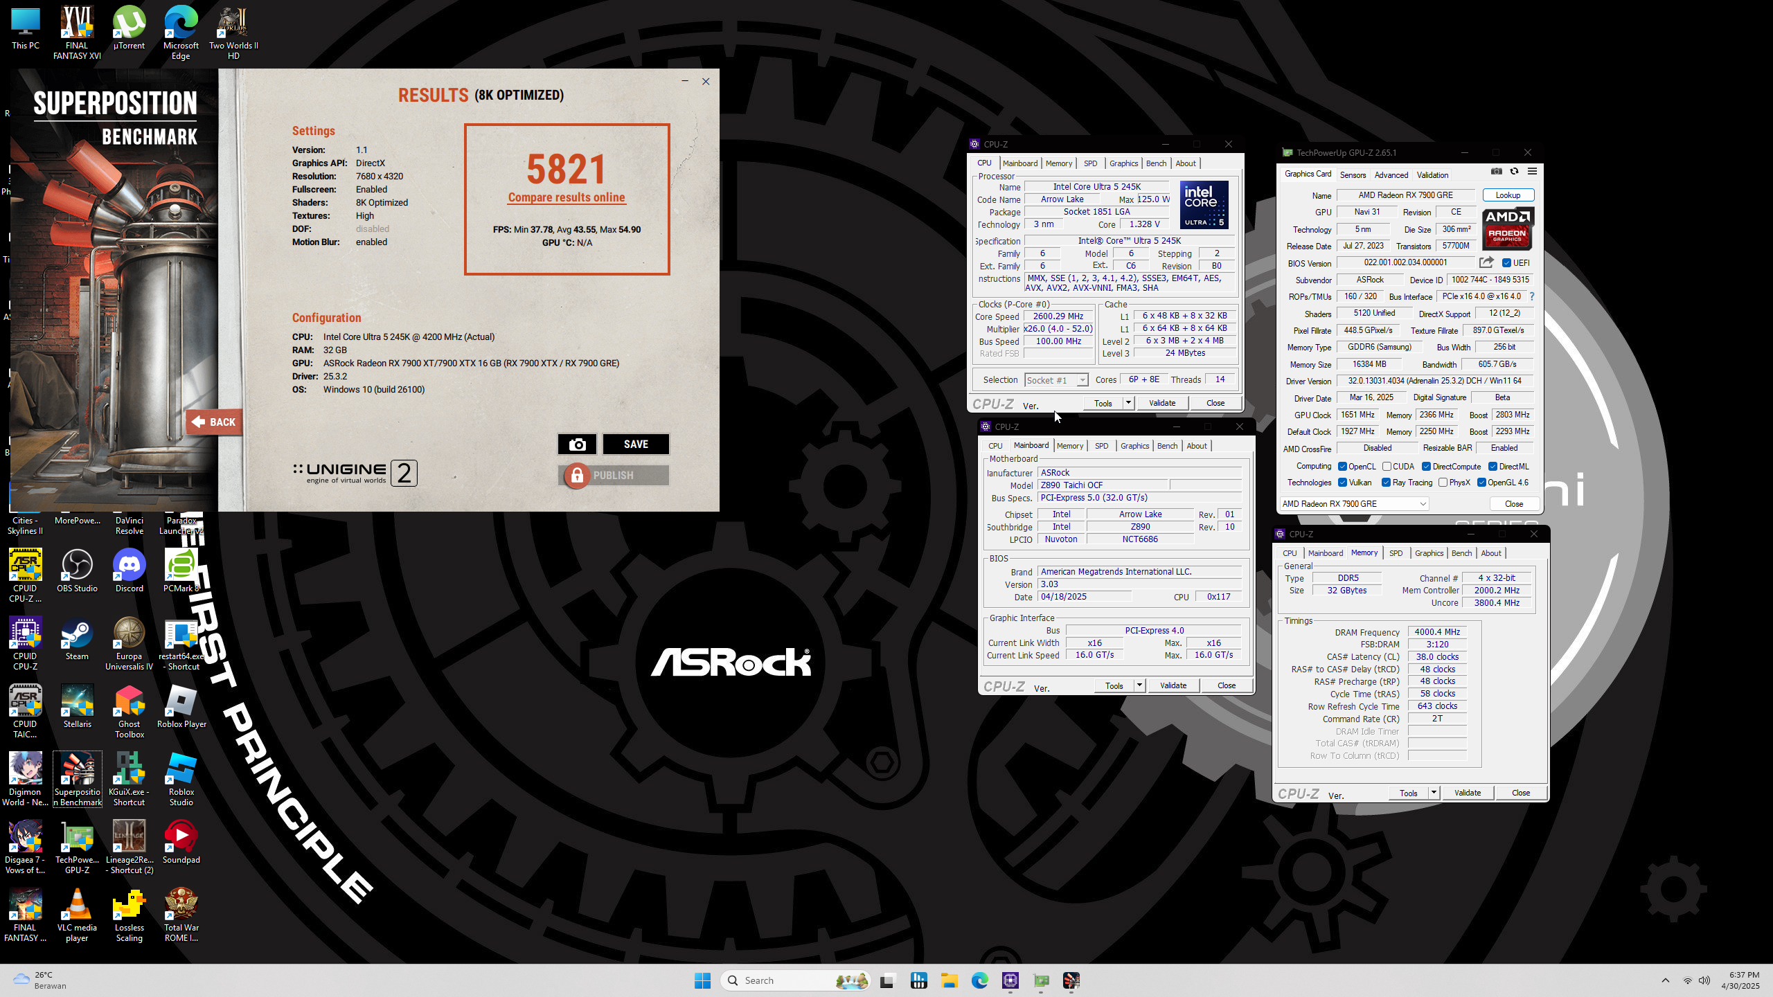Screen dimensions: 1773x997
Task: Expand Tools arrow in the Memory CPU-Z window
Action: click(x=1434, y=793)
